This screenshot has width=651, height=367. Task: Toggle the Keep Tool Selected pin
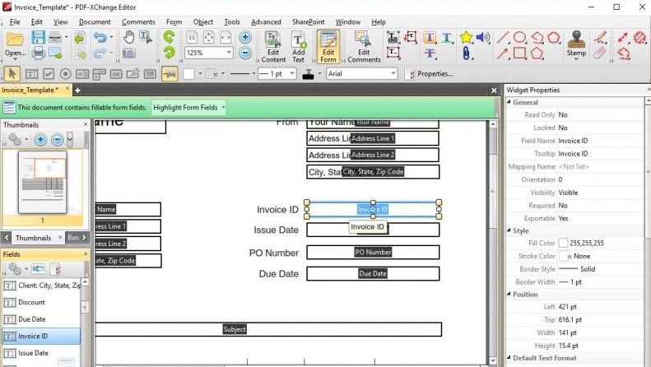[170, 74]
